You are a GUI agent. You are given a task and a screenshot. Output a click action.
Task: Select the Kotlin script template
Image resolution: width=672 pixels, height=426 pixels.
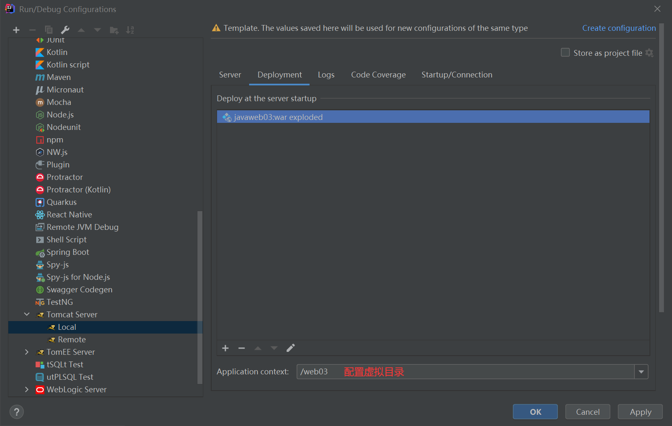pyautogui.click(x=105, y=65)
